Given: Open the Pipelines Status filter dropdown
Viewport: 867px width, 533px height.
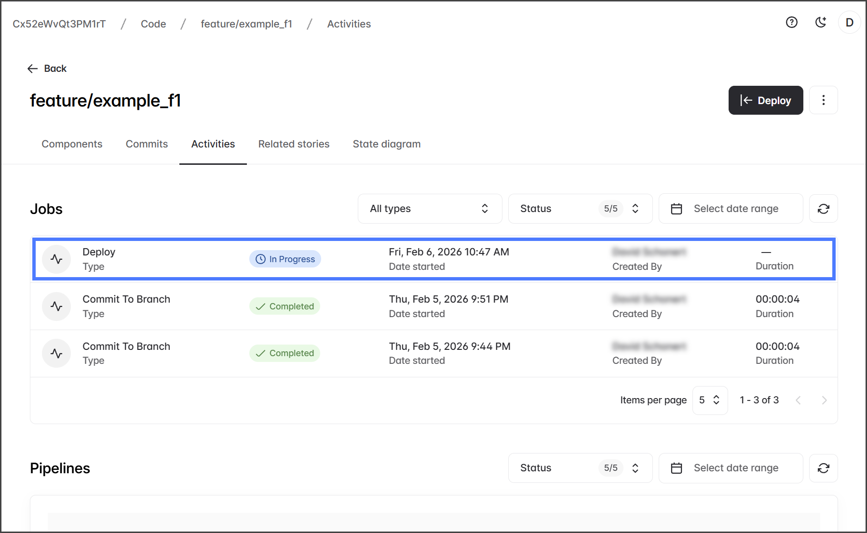Looking at the screenshot, I should [580, 468].
